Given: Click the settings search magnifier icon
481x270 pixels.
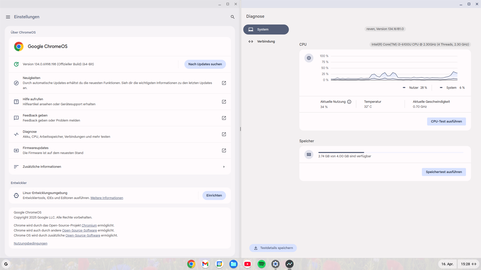Looking at the screenshot, I should pos(232,17).
